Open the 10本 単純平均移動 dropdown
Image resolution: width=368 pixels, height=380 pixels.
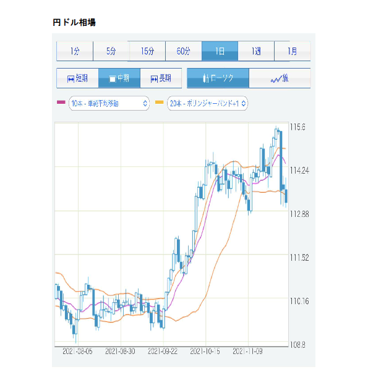coord(109,103)
